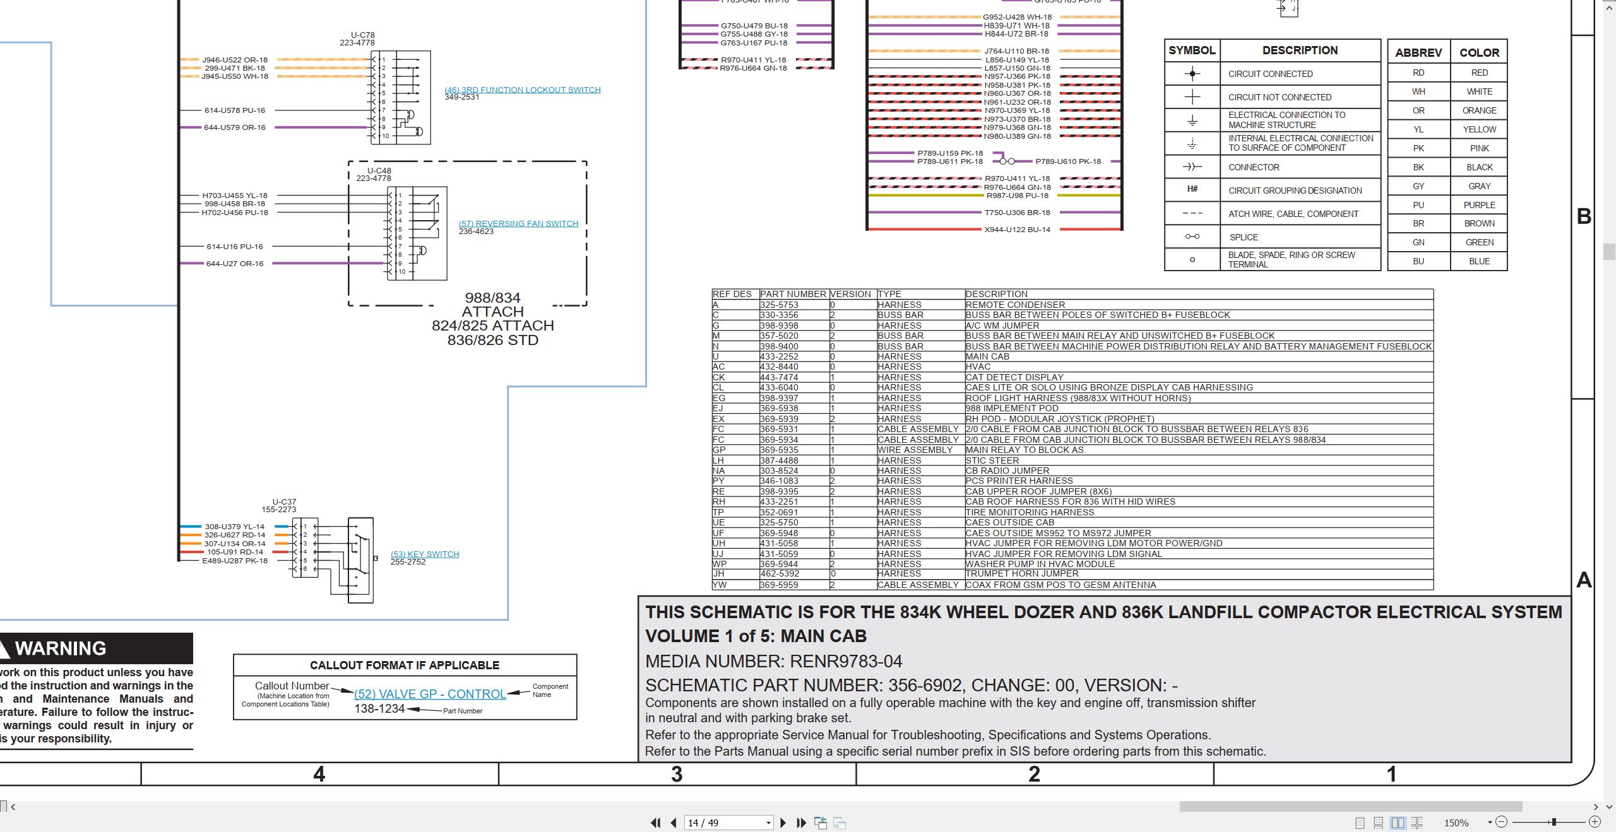The width and height of the screenshot is (1616, 832).
Task: Click wire label 614-U578 PU-16
Action: point(235,110)
